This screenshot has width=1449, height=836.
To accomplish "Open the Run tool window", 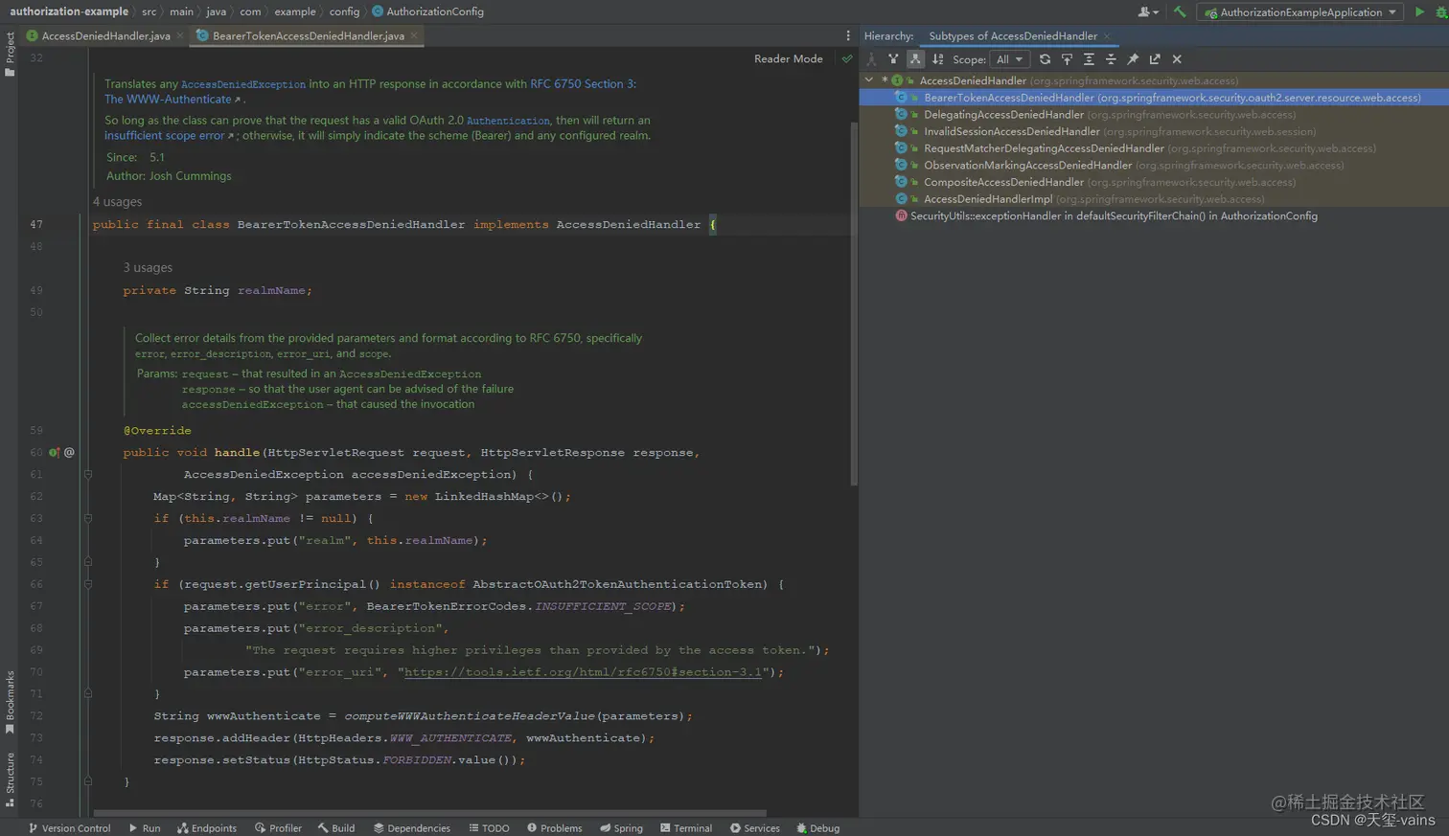I will (145, 828).
